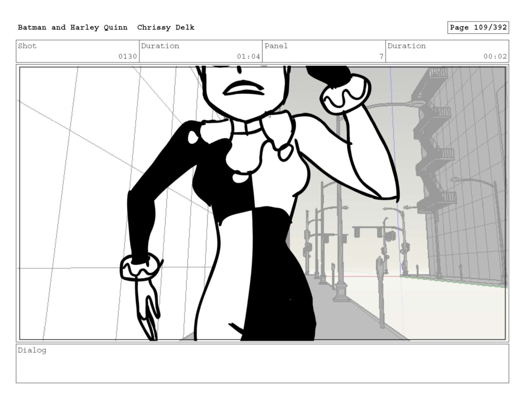Click the title text Batman and Harley Quinn
Viewport: 525px width, 407px height.
click(x=73, y=28)
